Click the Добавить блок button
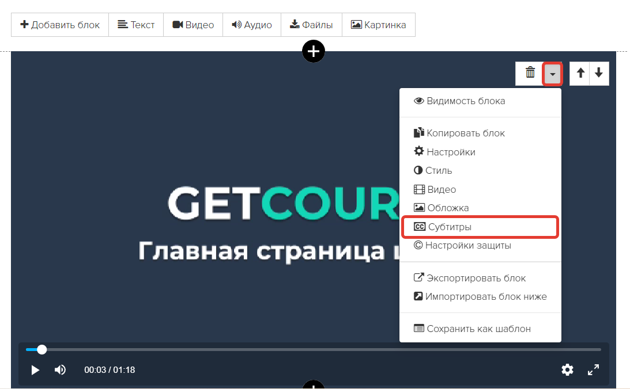630x389 pixels. click(x=60, y=25)
